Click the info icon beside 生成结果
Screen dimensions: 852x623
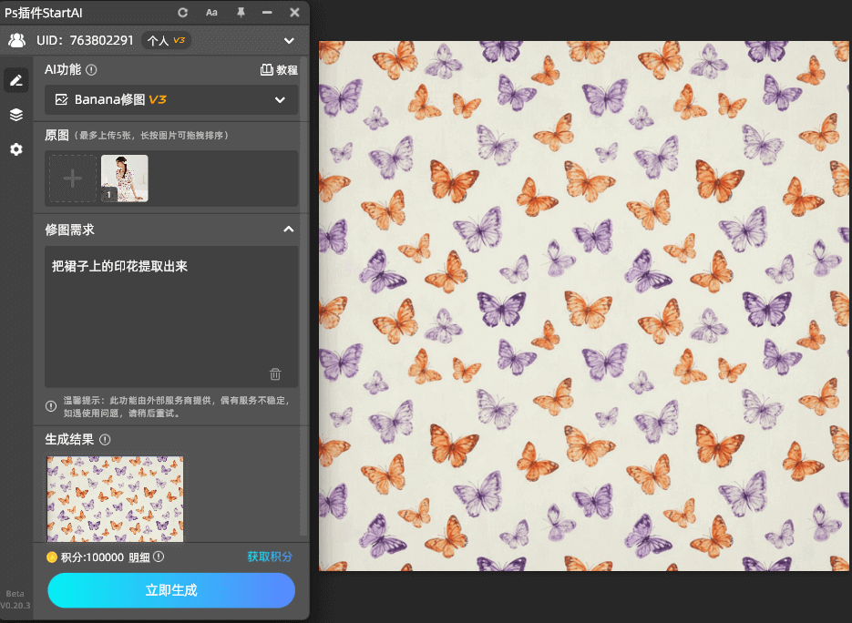104,439
